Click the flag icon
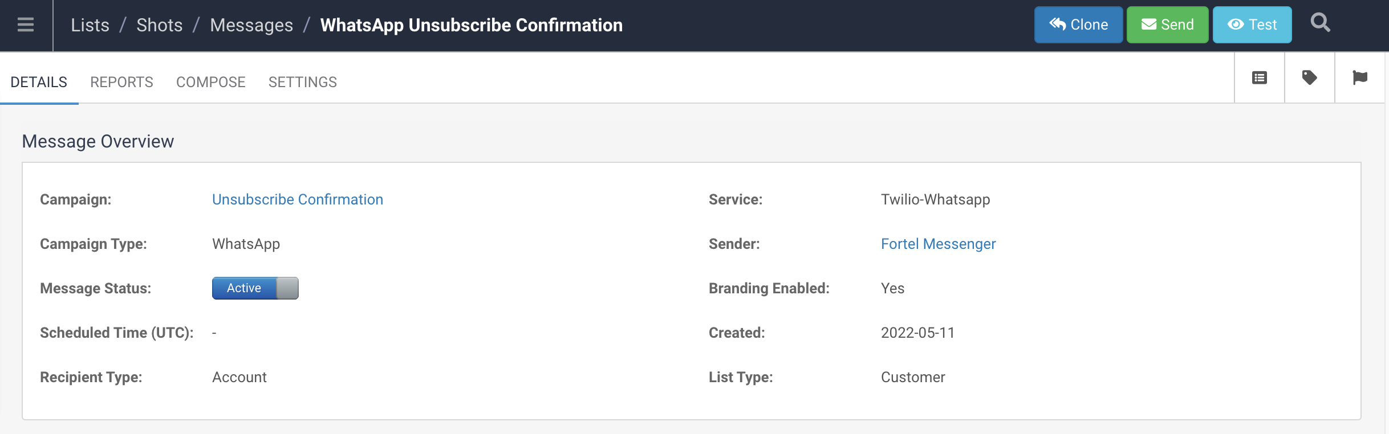The image size is (1389, 434). point(1360,78)
